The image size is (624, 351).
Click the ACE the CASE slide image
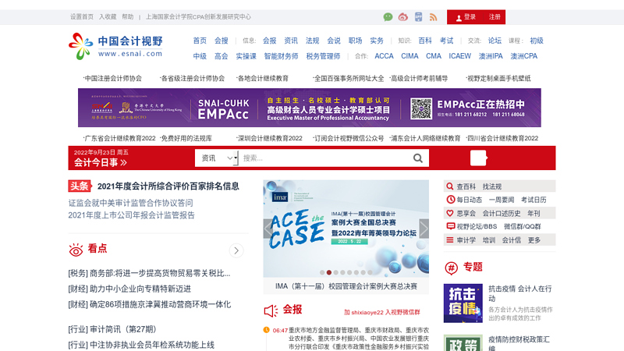(x=346, y=229)
